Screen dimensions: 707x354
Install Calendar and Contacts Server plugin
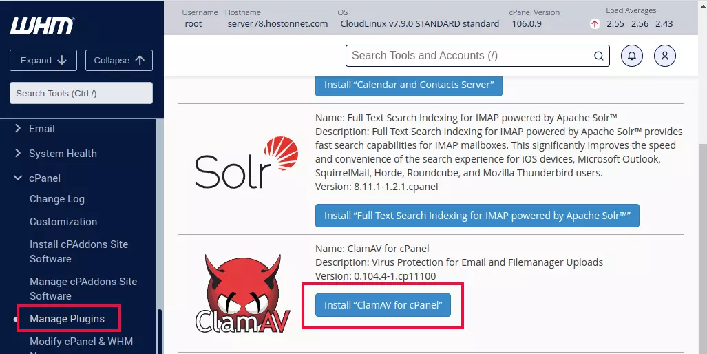408,85
